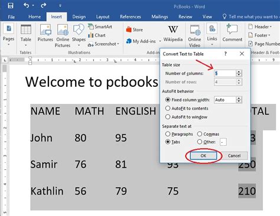The image size is (280, 216).
Task: Customize the Quick Access Toolbar
Action: click(x=60, y=6)
